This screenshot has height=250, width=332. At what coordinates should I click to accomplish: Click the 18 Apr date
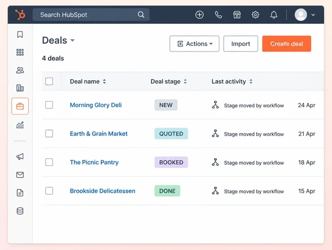point(307,163)
